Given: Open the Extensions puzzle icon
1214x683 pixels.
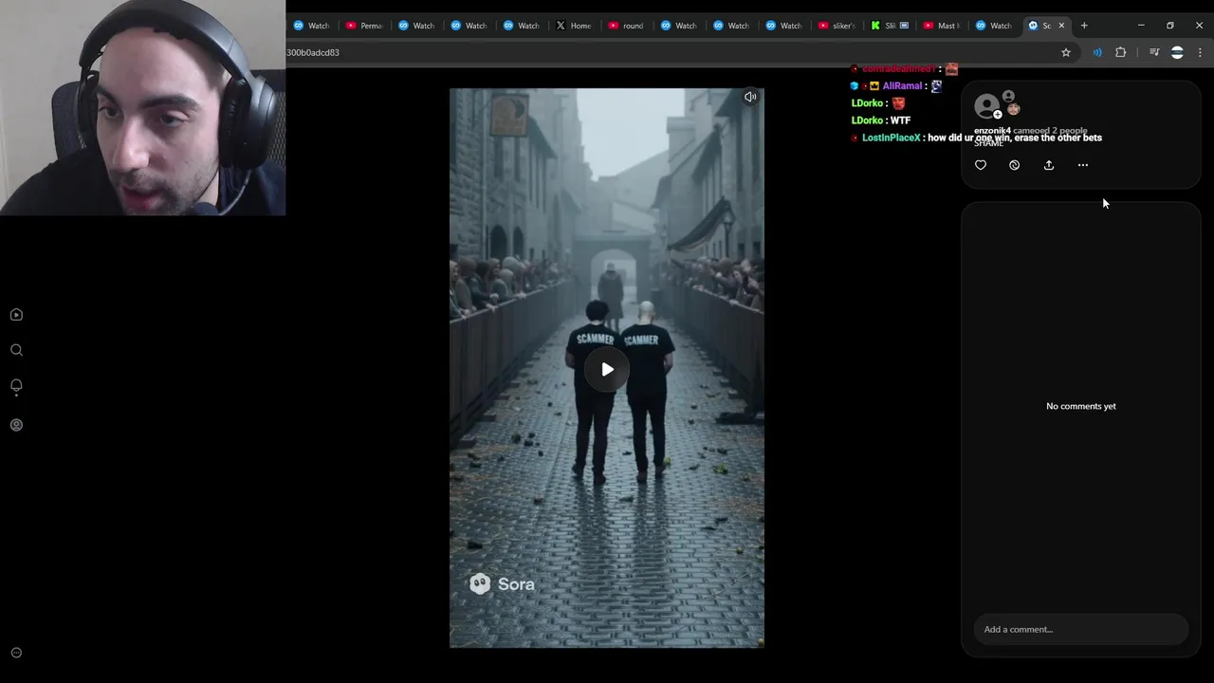Looking at the screenshot, I should click(1121, 53).
